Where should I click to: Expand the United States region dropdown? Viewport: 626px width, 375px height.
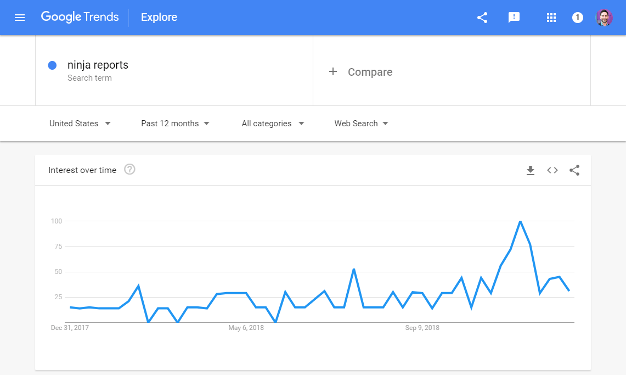point(80,124)
